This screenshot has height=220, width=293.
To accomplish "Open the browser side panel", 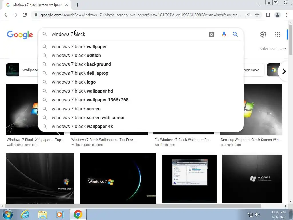I will pos(268,15).
